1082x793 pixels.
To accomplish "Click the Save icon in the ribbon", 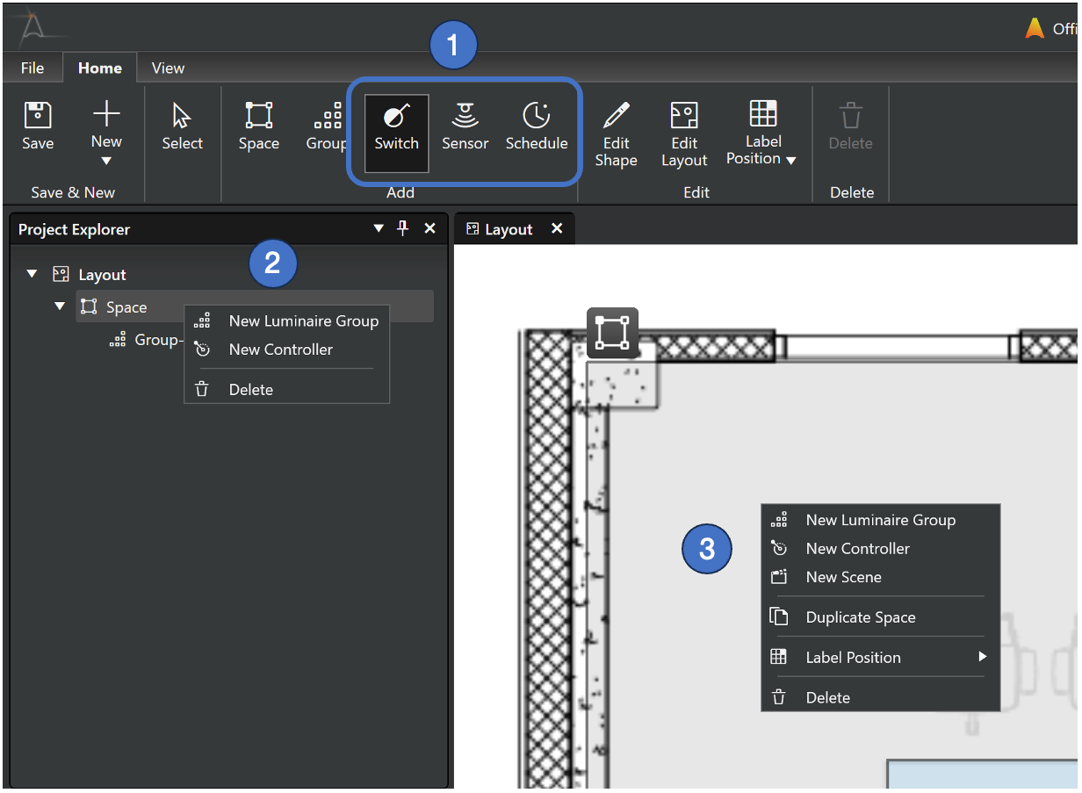I will tap(38, 115).
